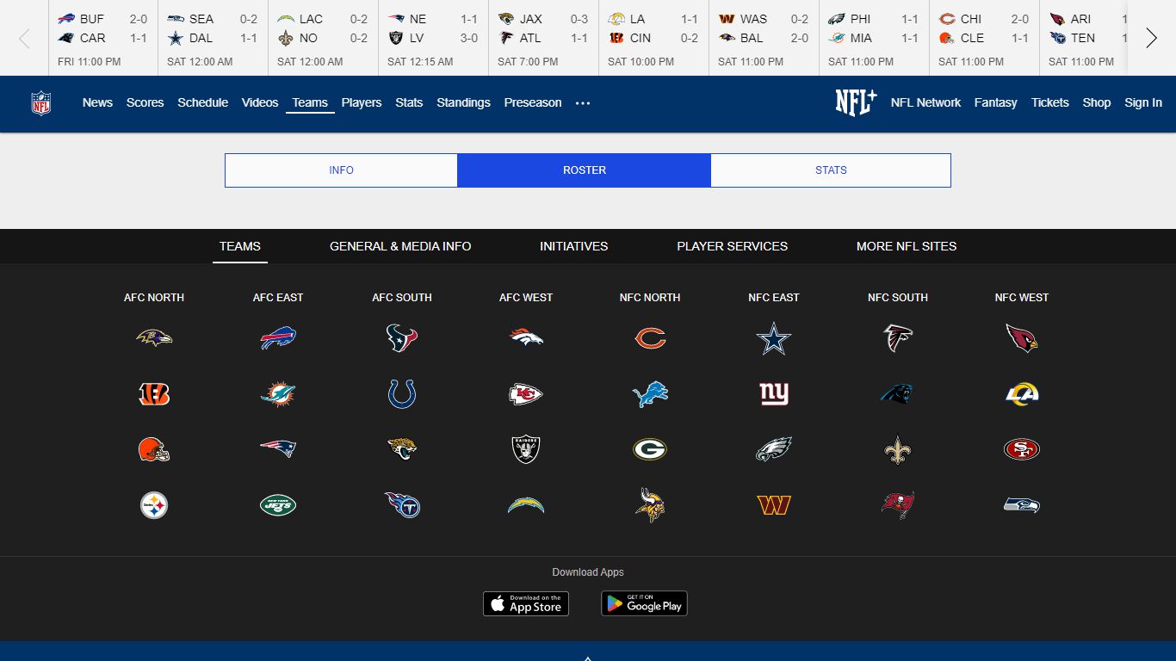
Task: Open the Jacksonville Jaguars logo in AFC South
Action: [402, 449]
